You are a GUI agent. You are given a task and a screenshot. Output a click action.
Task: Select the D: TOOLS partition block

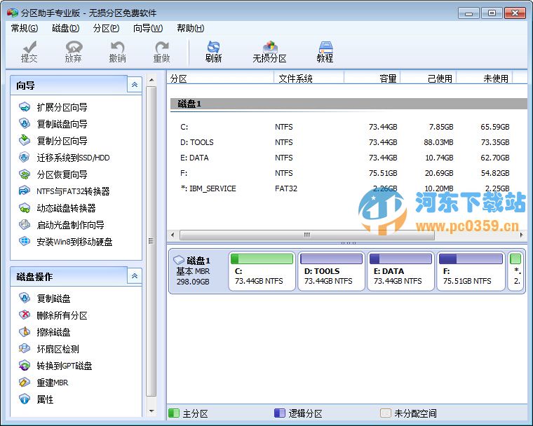(x=331, y=271)
